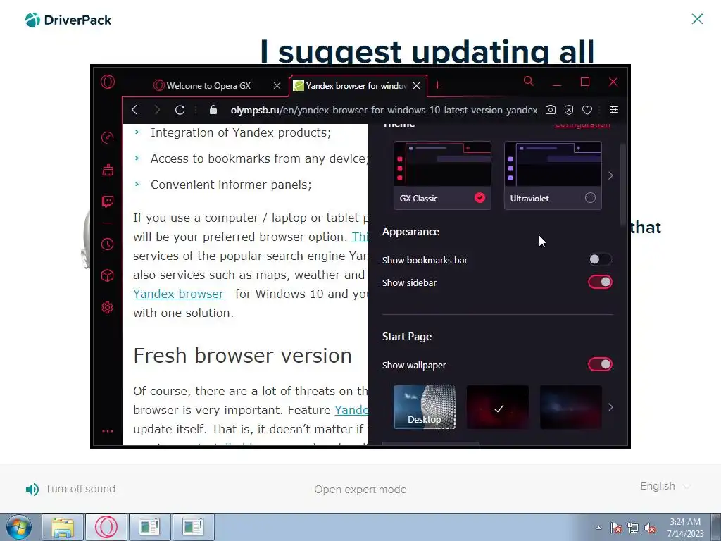721x541 pixels.
Task: Click Action Center flag tray icon
Action: [x=615, y=528]
